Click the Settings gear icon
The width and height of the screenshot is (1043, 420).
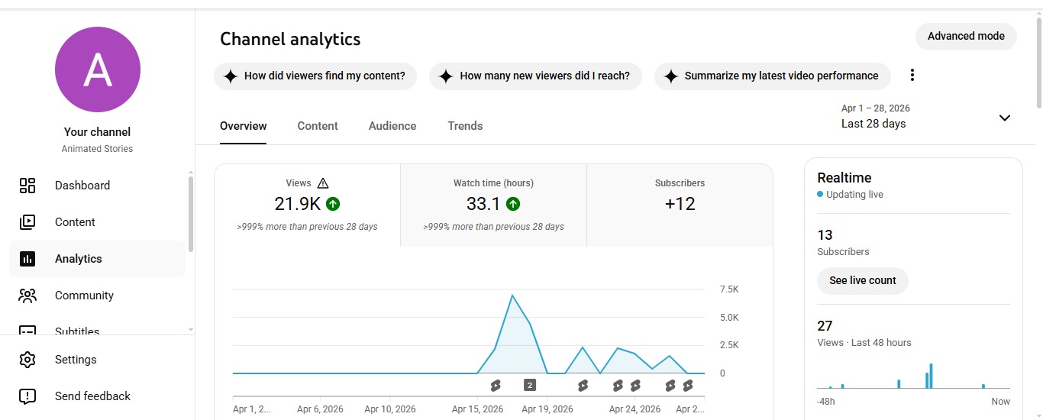pyautogui.click(x=27, y=360)
